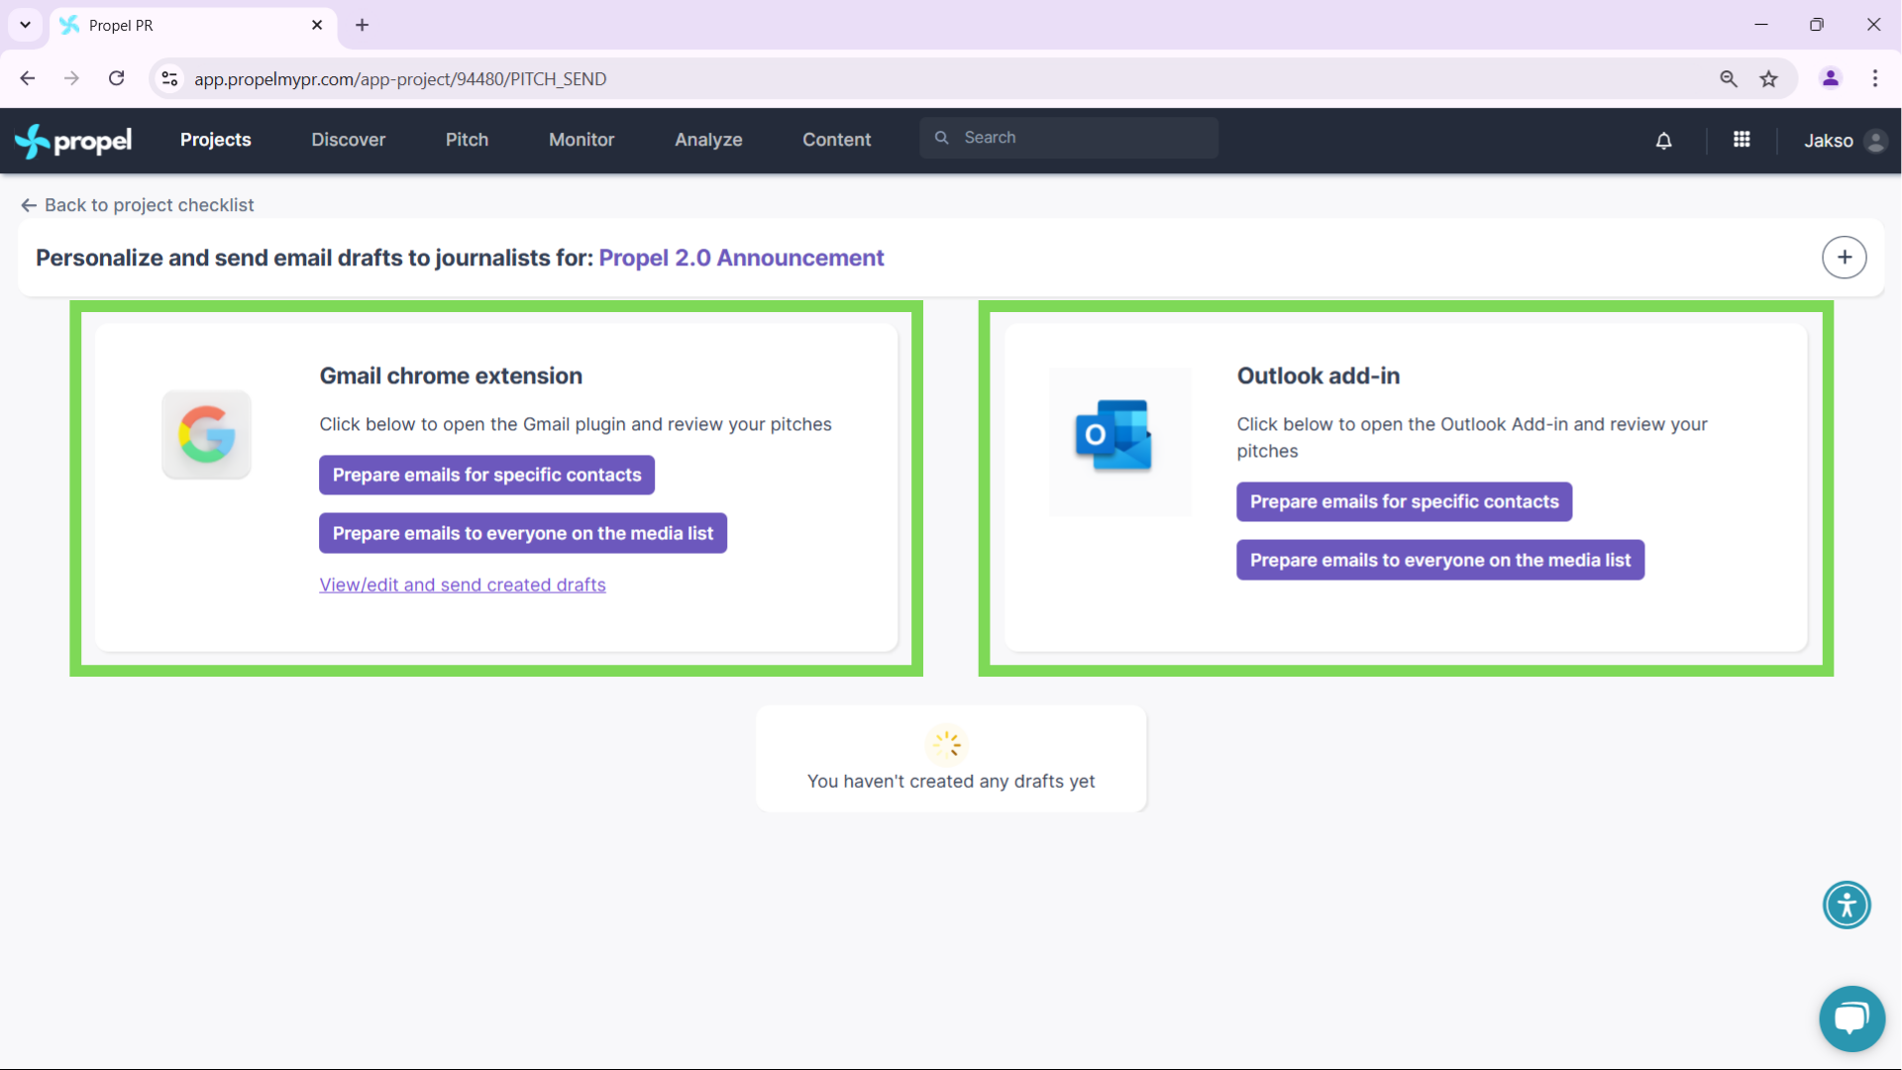
Task: Click the search magnifier icon in navbar
Action: (x=941, y=138)
